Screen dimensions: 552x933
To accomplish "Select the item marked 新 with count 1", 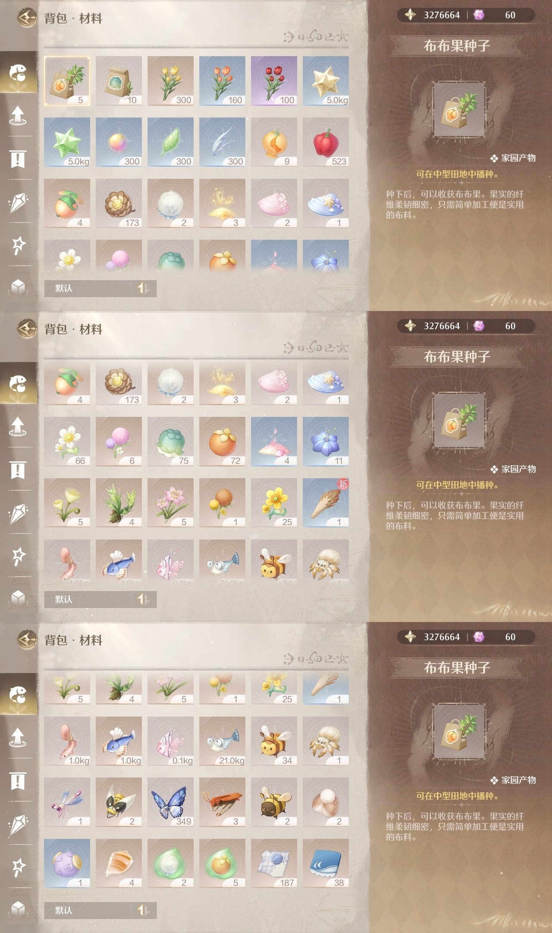I will click(x=326, y=503).
